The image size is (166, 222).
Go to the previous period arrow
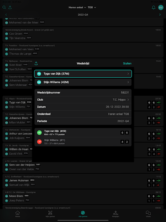click(x=6, y=15)
